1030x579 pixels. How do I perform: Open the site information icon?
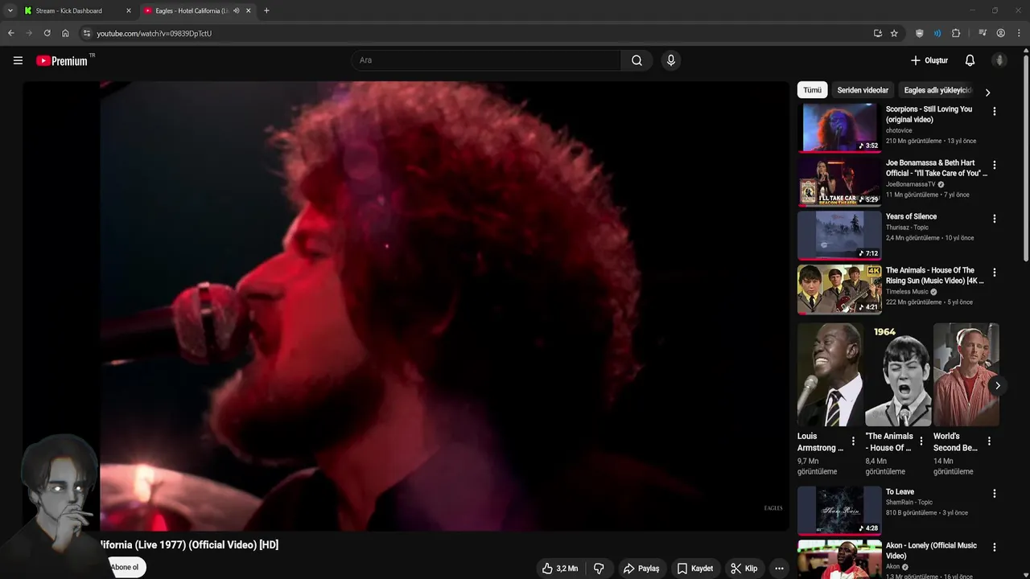(x=87, y=33)
